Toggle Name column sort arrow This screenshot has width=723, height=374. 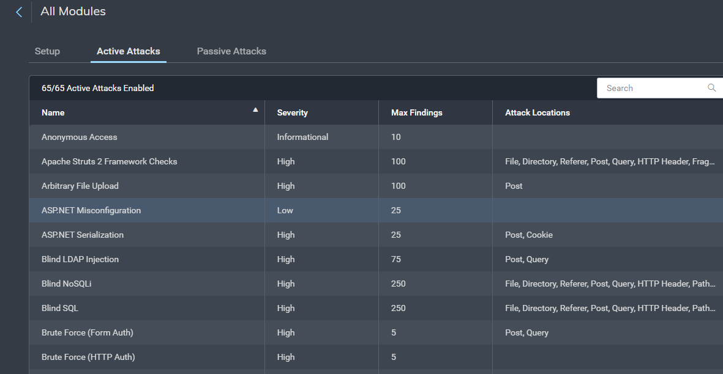[255, 111]
